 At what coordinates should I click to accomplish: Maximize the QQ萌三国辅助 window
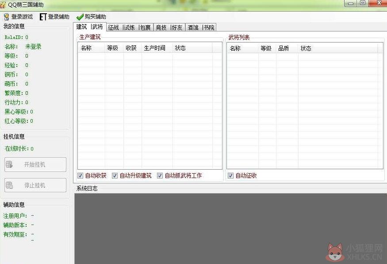363,3
